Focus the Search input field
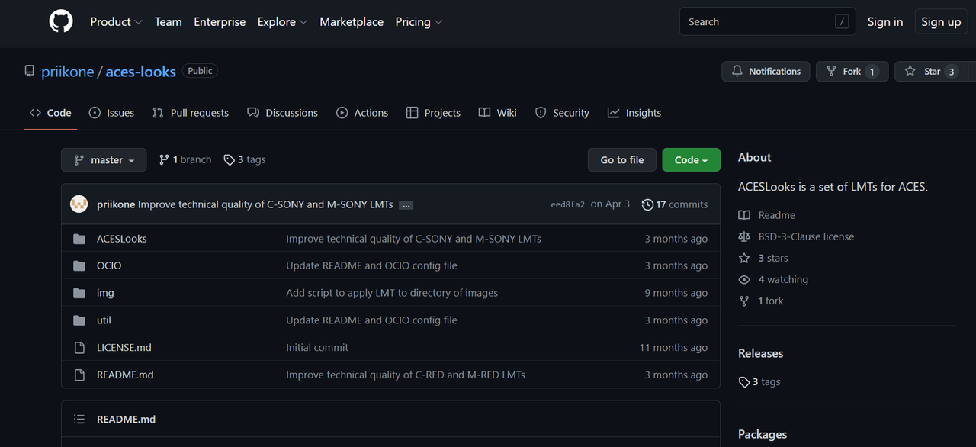Viewport: 976px width, 447px height. point(767,22)
